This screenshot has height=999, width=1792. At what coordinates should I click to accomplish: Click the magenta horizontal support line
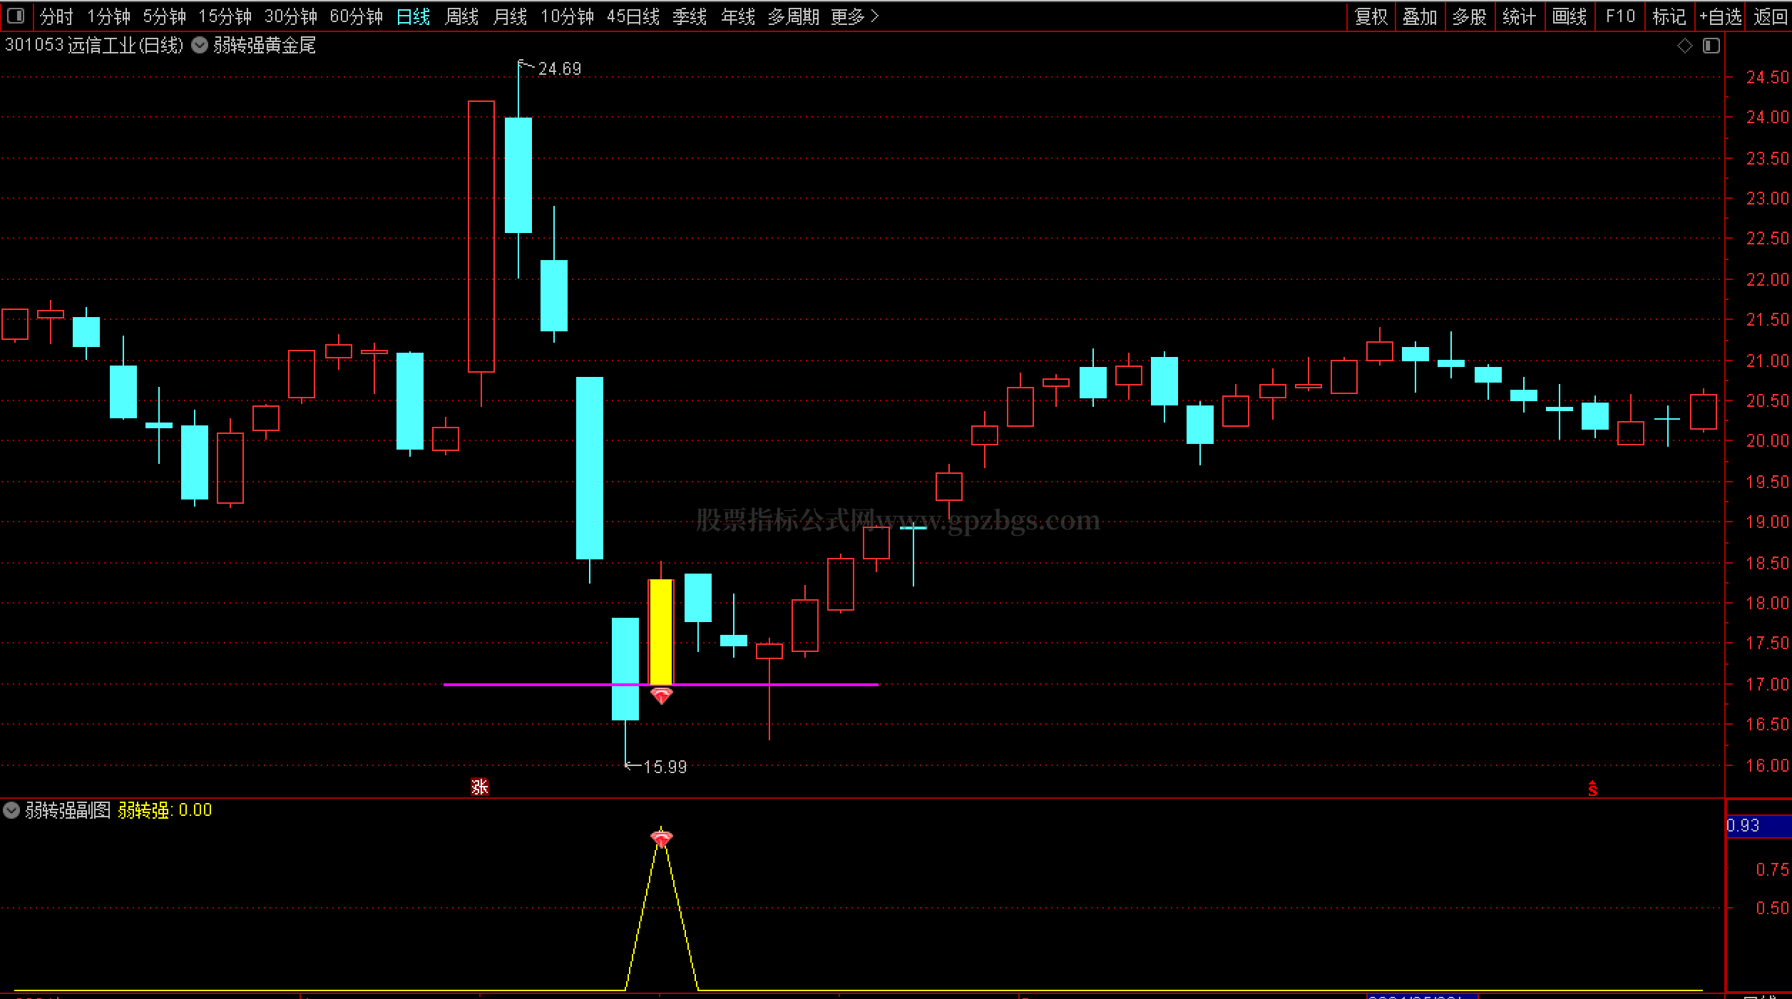[535, 685]
